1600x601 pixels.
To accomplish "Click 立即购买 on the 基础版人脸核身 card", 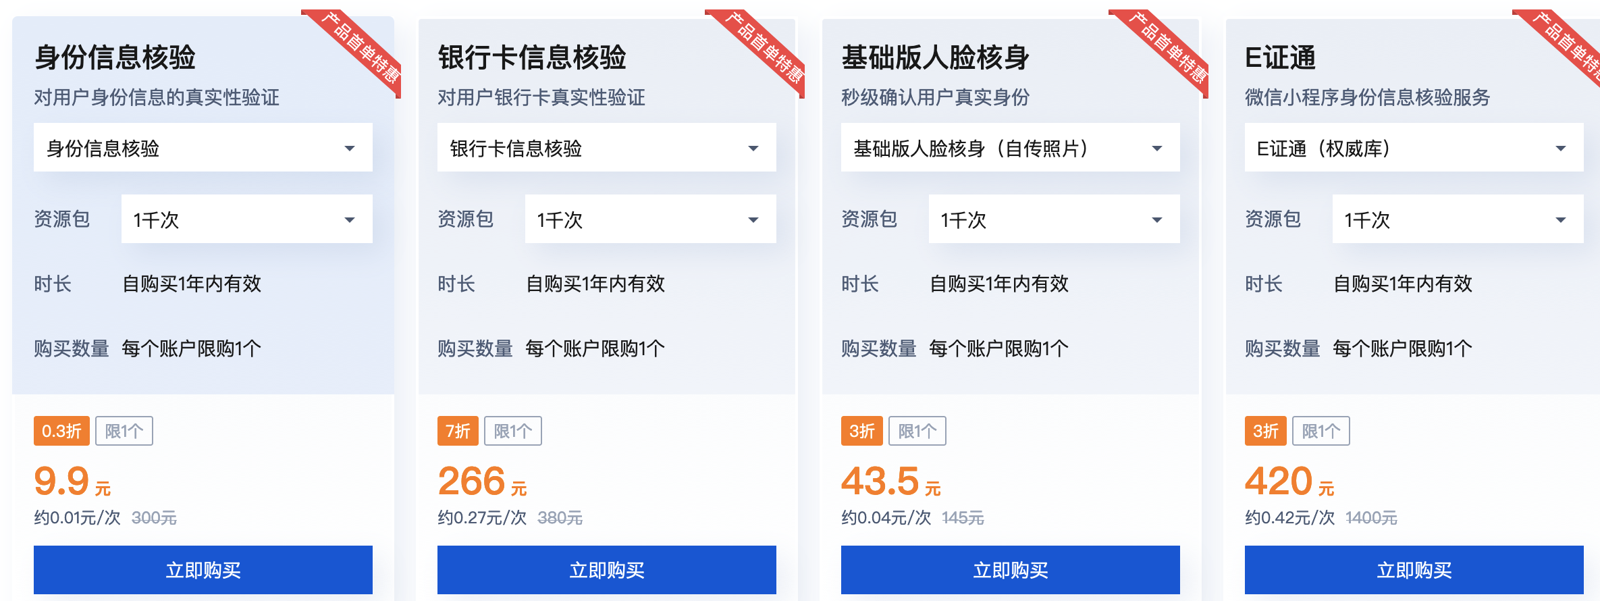I will point(1009,569).
